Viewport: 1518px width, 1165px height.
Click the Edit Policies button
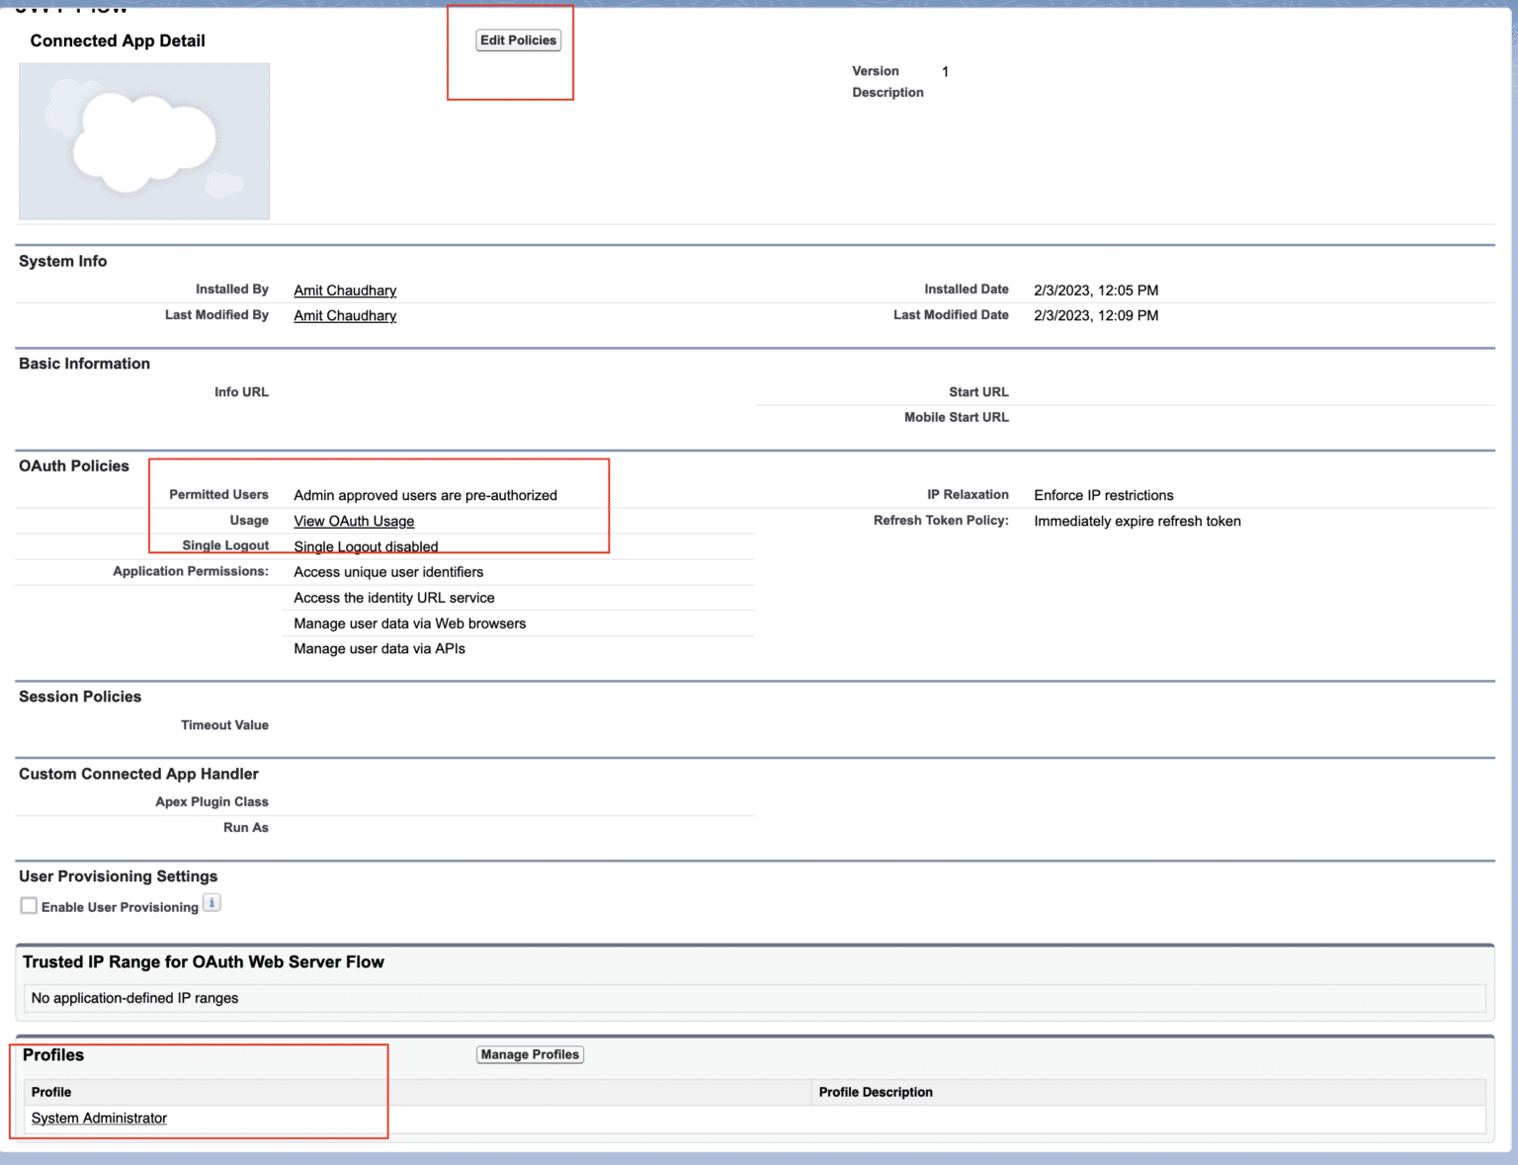(518, 40)
